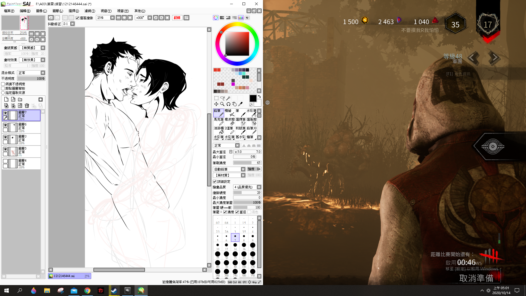Swap foreground and background colors
This screenshot has height=296, width=526.
(x=259, y=97)
